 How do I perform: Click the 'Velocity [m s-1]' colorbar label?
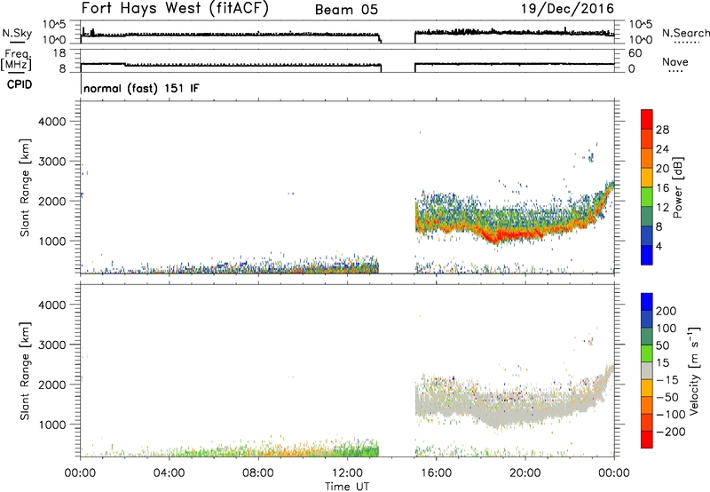[x=693, y=370]
